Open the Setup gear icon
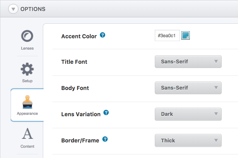Viewport: 238px width, 158px height. (27, 69)
